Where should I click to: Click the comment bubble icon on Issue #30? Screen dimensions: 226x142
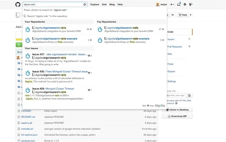89,73
